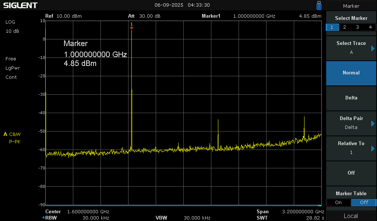
Task: Expand the Select Trace submenu arrow
Action: (x=373, y=48)
